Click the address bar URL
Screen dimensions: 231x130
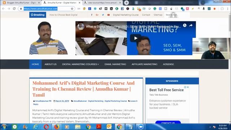coord(40,9)
